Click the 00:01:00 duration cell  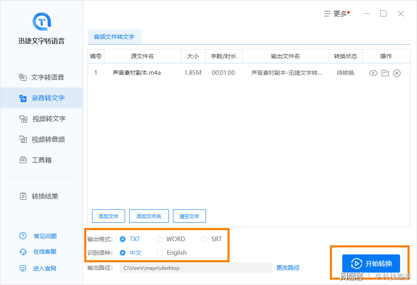pos(223,73)
